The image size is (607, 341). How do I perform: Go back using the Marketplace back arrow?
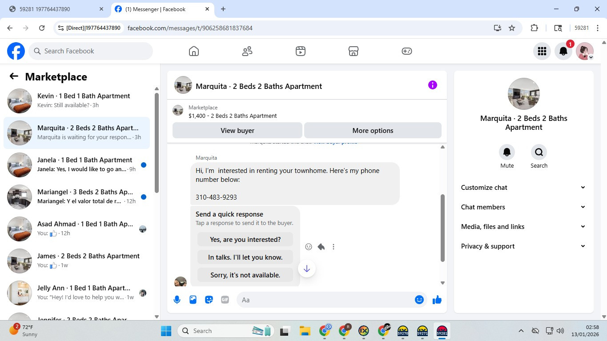coord(14,76)
